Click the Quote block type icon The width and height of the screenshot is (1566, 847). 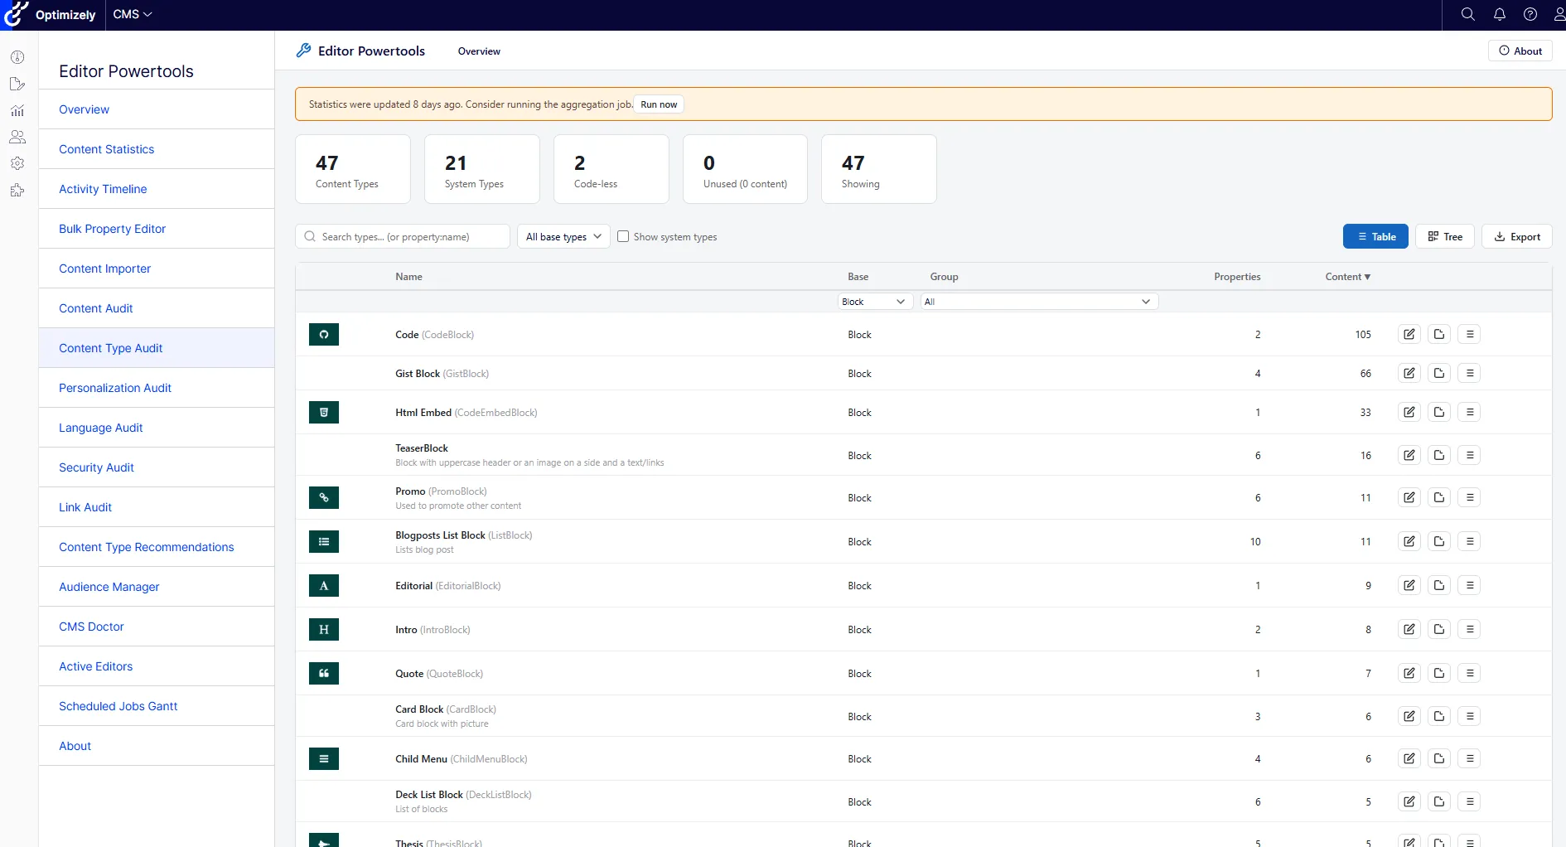pos(324,674)
